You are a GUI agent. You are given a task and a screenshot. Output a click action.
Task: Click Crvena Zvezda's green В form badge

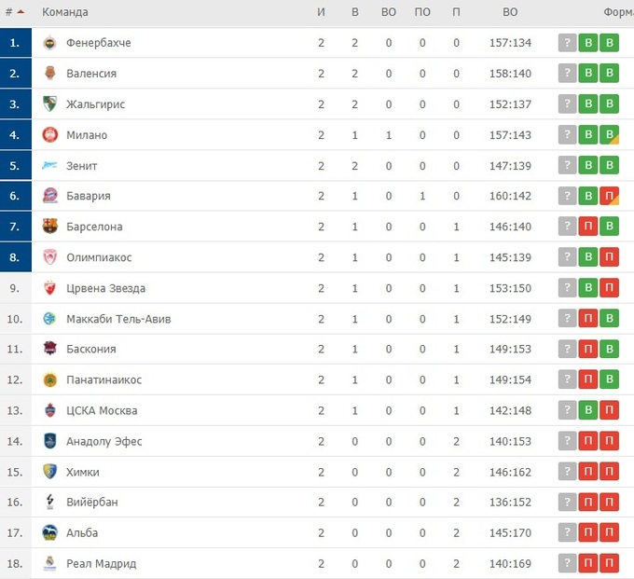coord(588,288)
